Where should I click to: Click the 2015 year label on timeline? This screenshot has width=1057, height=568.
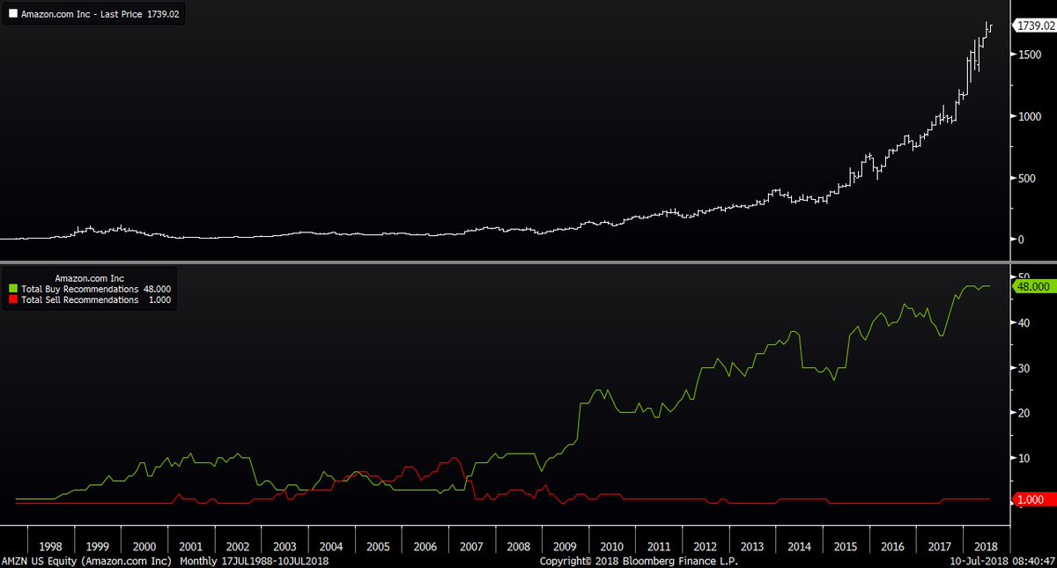pos(846,546)
